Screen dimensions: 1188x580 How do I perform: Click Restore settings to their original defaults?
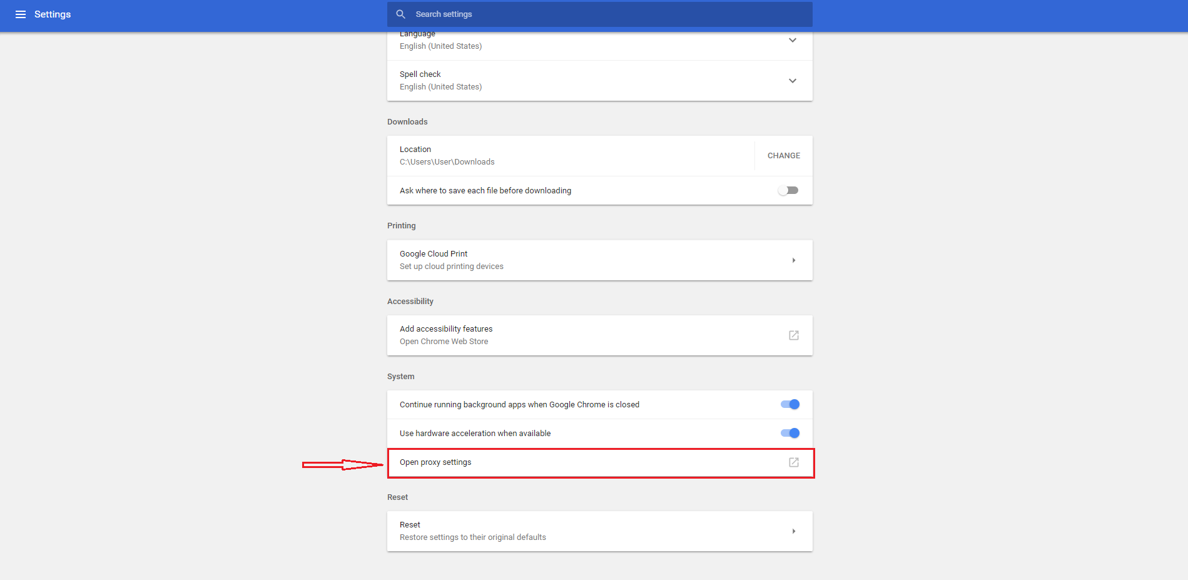pos(473,537)
